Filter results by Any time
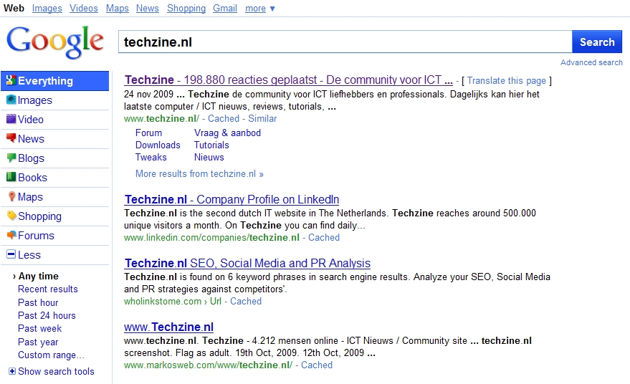The image size is (630, 384). (x=39, y=276)
